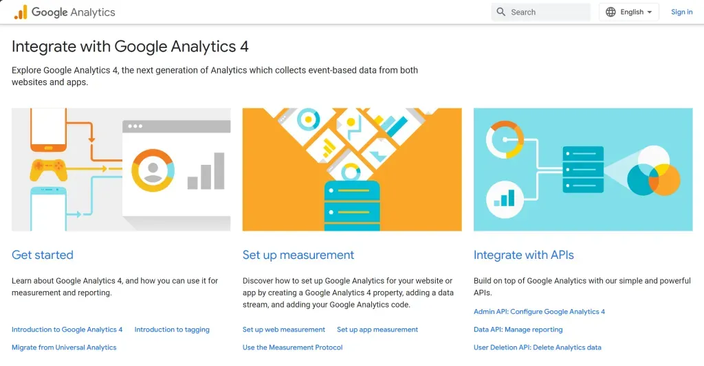The image size is (704, 366).
Task: Open the English language dropdown
Action: point(636,12)
